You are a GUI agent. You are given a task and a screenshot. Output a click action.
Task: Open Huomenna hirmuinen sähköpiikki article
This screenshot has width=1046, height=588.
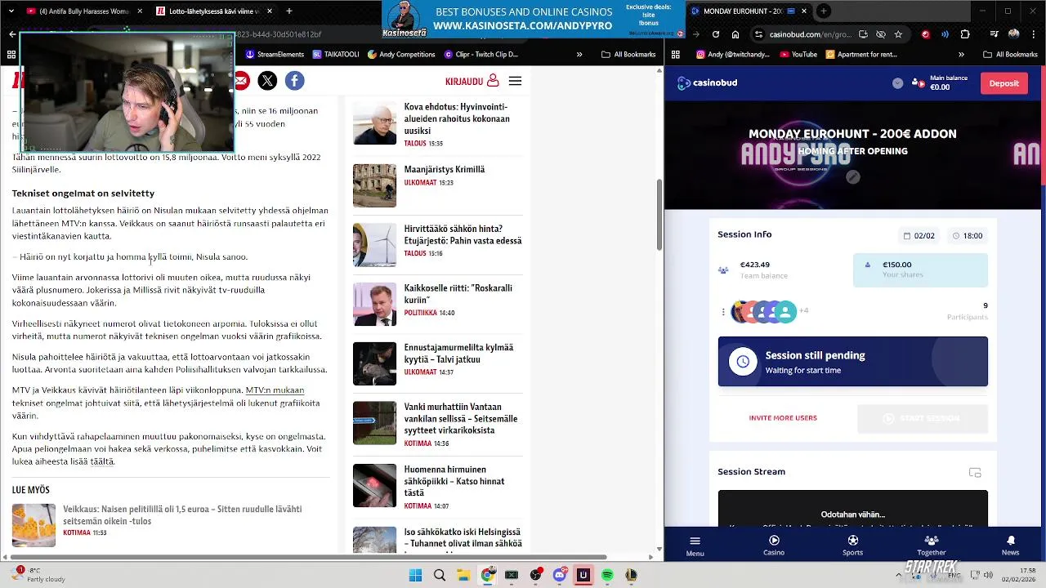454,481
